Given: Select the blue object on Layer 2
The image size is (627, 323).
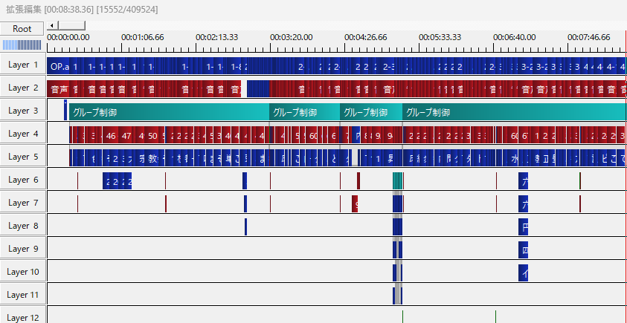Looking at the screenshot, I should [258, 88].
